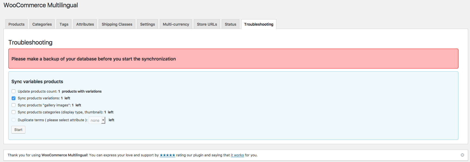View the Status tab
The image size is (470, 162).
pos(230,24)
